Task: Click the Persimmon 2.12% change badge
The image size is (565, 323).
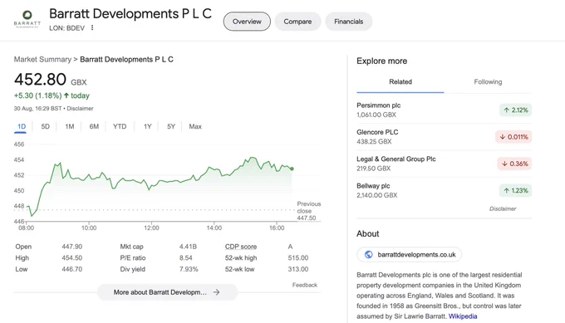Action: point(515,110)
